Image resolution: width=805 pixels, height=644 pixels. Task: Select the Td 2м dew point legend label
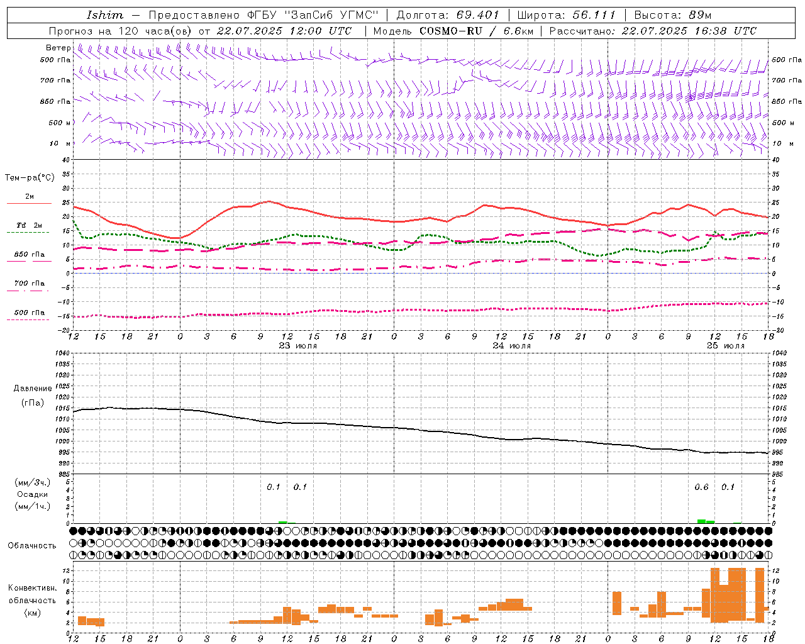click(x=30, y=225)
